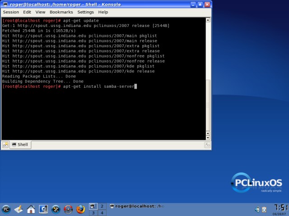Maximize the Konsole window
289x216 pixels.
pyautogui.click(x=200, y=4)
